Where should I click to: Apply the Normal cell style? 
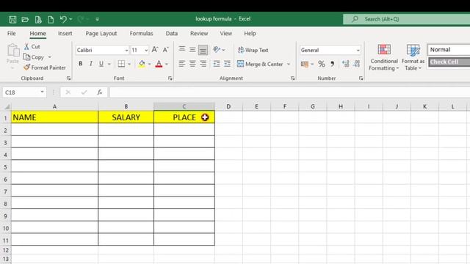(449, 50)
